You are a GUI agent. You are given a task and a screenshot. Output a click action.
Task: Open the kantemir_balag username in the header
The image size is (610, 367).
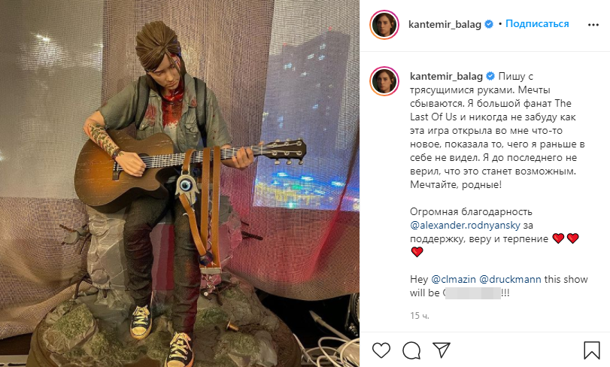point(445,24)
